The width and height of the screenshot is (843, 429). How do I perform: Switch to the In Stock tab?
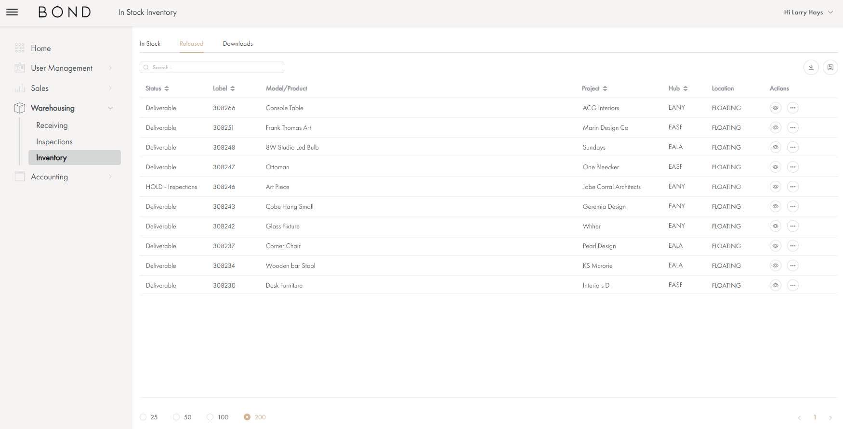(150, 43)
